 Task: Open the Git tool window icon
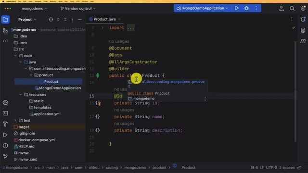(x=5, y=156)
